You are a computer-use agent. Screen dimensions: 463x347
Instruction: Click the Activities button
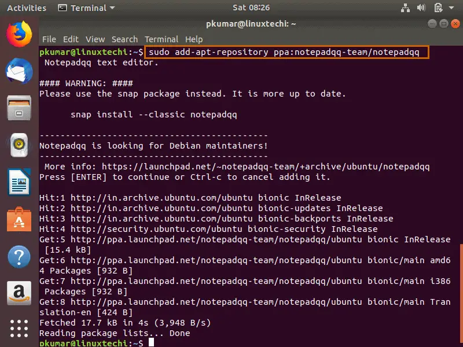click(27, 8)
